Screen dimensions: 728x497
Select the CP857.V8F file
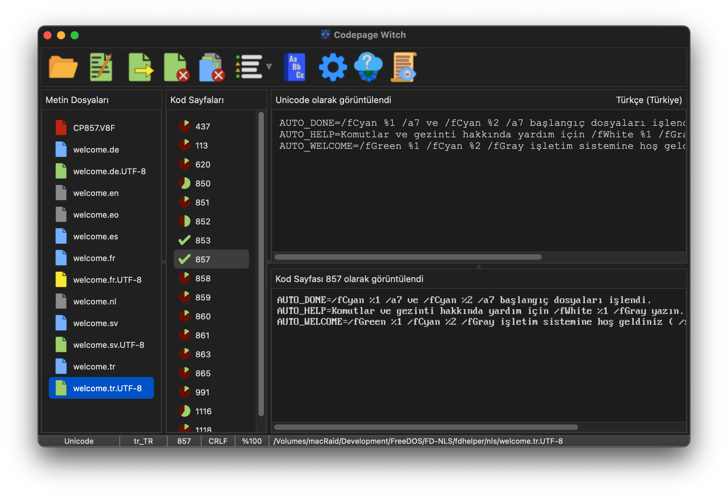(94, 128)
